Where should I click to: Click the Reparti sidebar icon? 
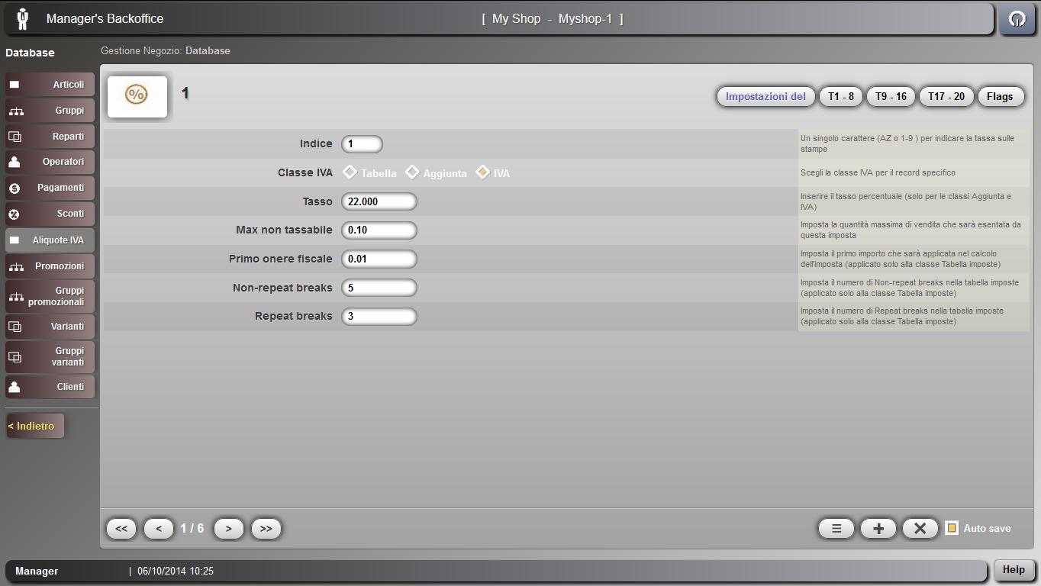(15, 137)
